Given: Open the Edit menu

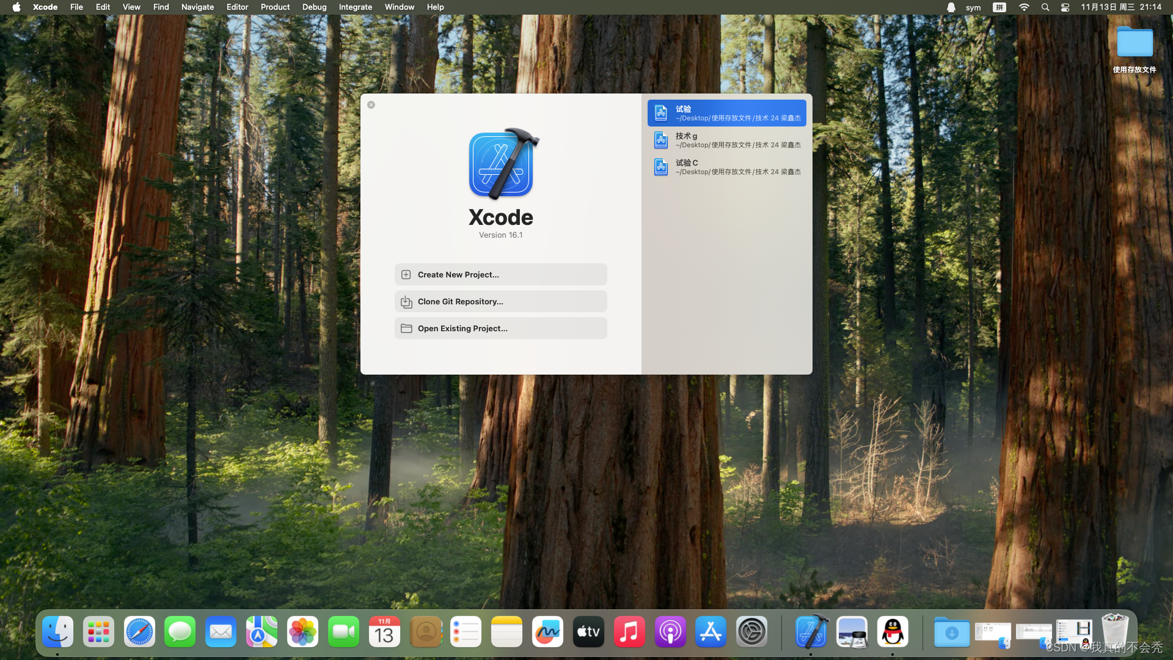Looking at the screenshot, I should [x=103, y=7].
